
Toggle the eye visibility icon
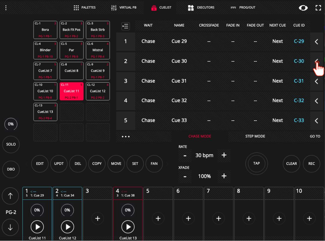click(x=303, y=8)
